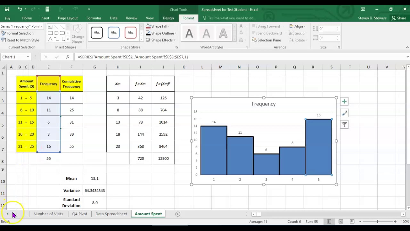Collapse the ribbon with the arrow

point(407,47)
